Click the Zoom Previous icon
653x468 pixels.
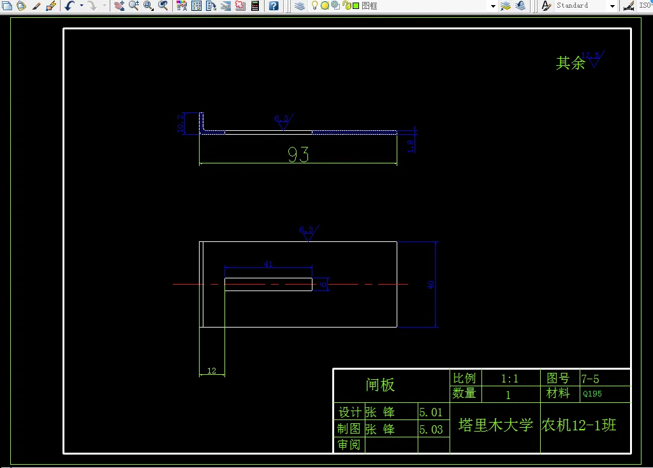163,6
